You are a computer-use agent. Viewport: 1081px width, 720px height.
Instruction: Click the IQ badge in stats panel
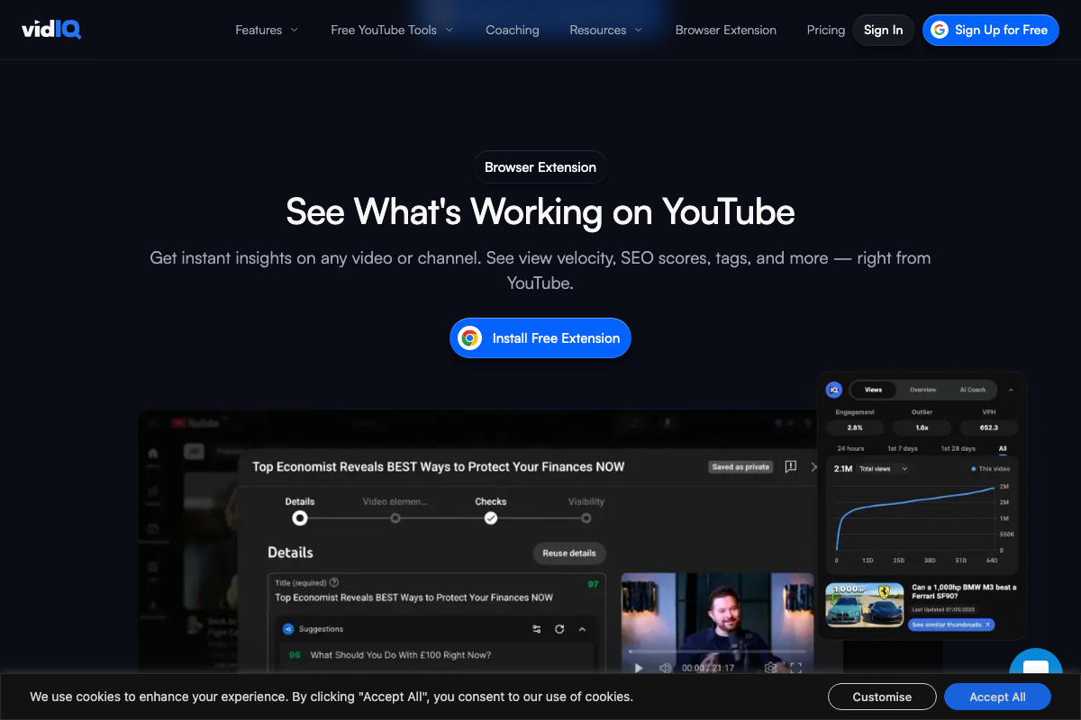[833, 390]
